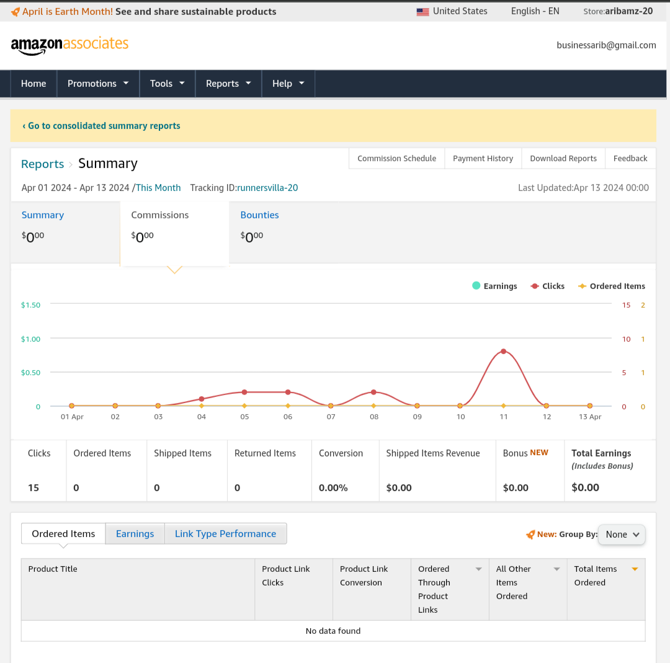This screenshot has width=670, height=663.
Task: Click the runnersvilla-20 tracking ID
Action: tap(267, 188)
